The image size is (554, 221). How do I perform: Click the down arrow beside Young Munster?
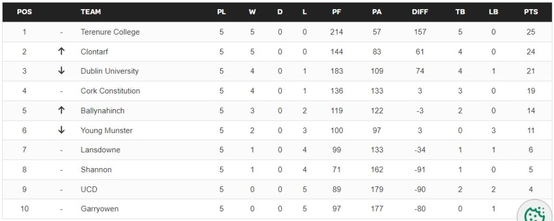61,130
